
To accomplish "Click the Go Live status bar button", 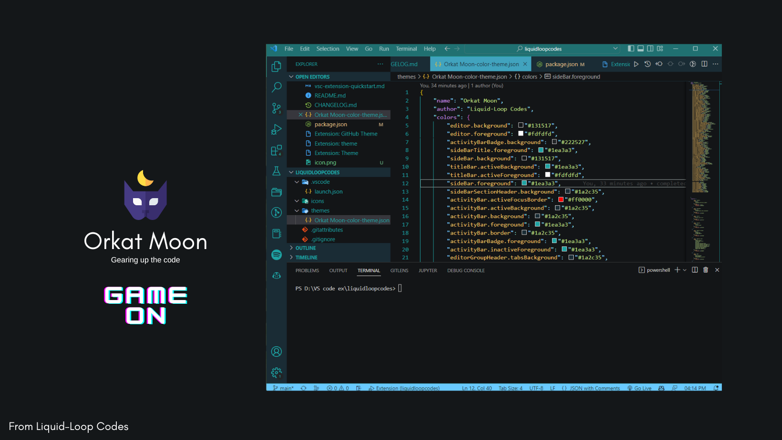I will click(x=639, y=388).
